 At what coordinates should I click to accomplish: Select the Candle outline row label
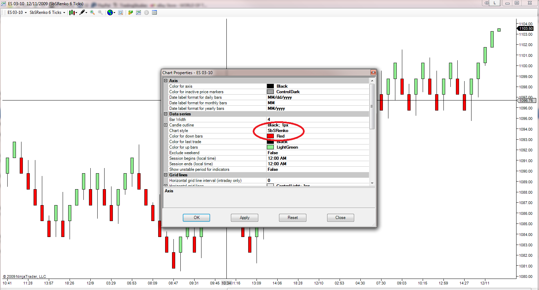pos(181,125)
